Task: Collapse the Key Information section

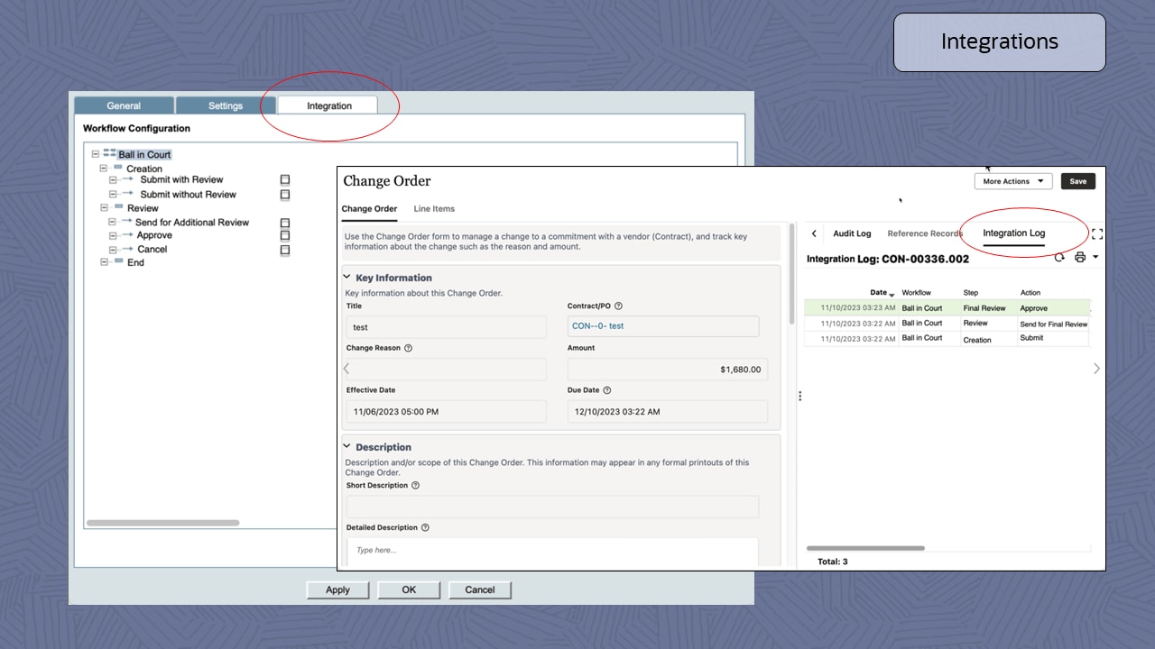Action: coord(347,278)
